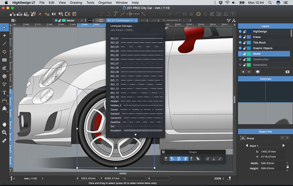Screen dimensions: 293x186
Task: Click the Model layer green color swatch
Action: click(x=249, y=54)
